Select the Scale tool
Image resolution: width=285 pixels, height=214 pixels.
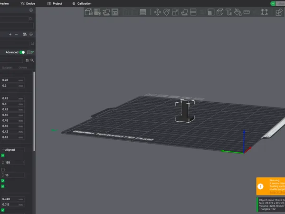(175, 12)
